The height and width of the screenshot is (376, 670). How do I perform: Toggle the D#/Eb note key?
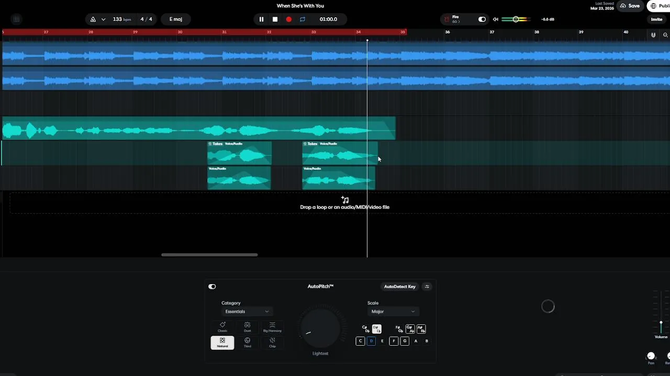(x=376, y=329)
